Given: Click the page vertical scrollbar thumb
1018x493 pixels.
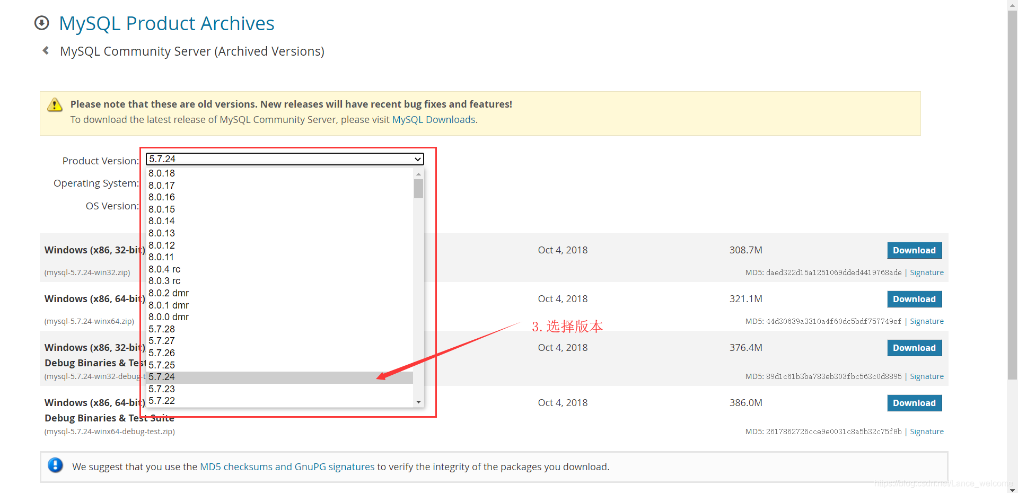Looking at the screenshot, I should click(x=1012, y=195).
